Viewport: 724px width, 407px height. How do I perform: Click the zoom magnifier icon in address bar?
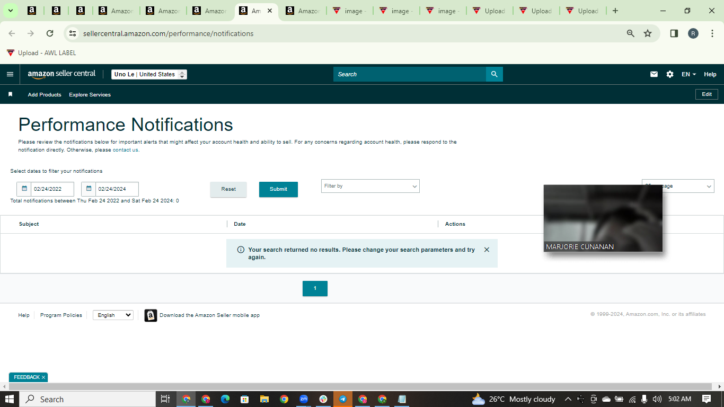(x=631, y=33)
